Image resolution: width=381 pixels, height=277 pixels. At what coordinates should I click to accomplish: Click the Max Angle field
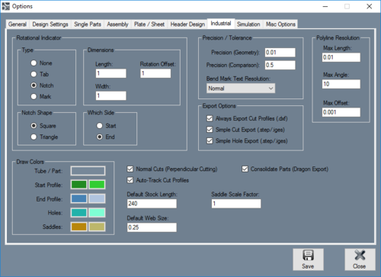[341, 84]
